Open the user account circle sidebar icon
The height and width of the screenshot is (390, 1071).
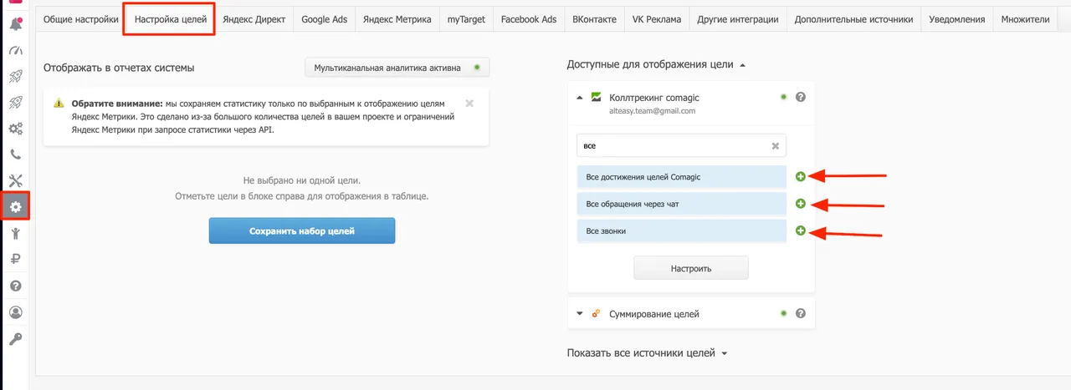15,312
